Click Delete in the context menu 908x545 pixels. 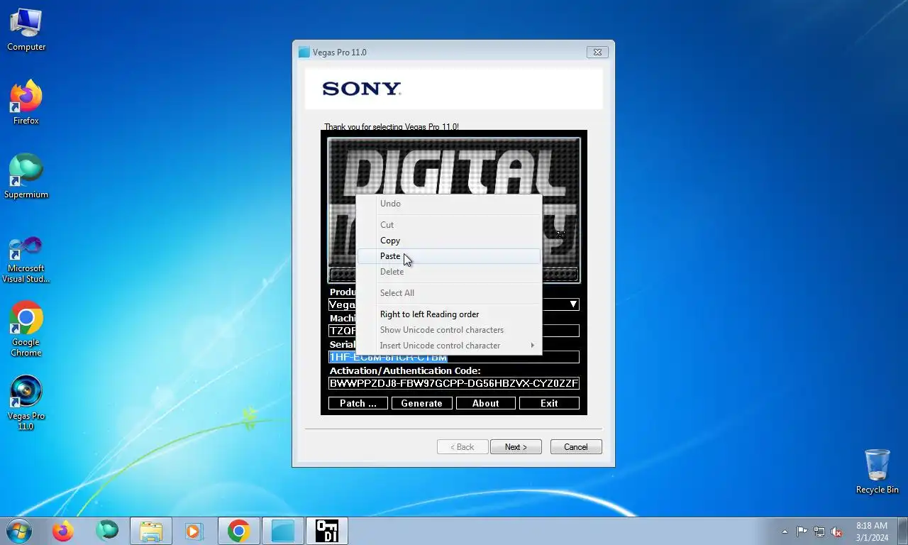click(x=449, y=272)
